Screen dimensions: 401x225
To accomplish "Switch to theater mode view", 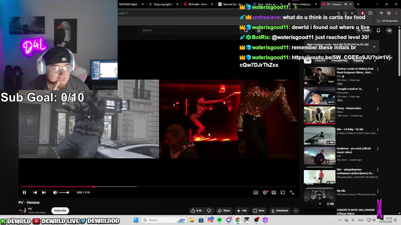I will [x=274, y=192].
